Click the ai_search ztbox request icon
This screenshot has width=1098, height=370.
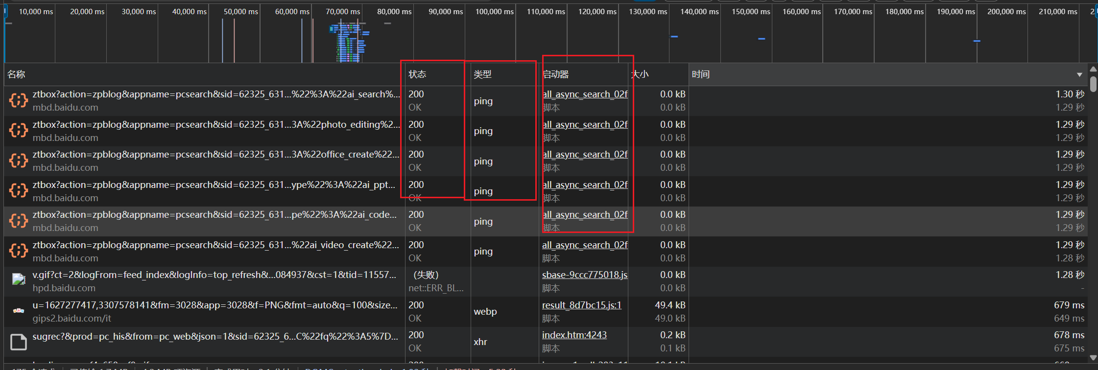[x=19, y=101]
